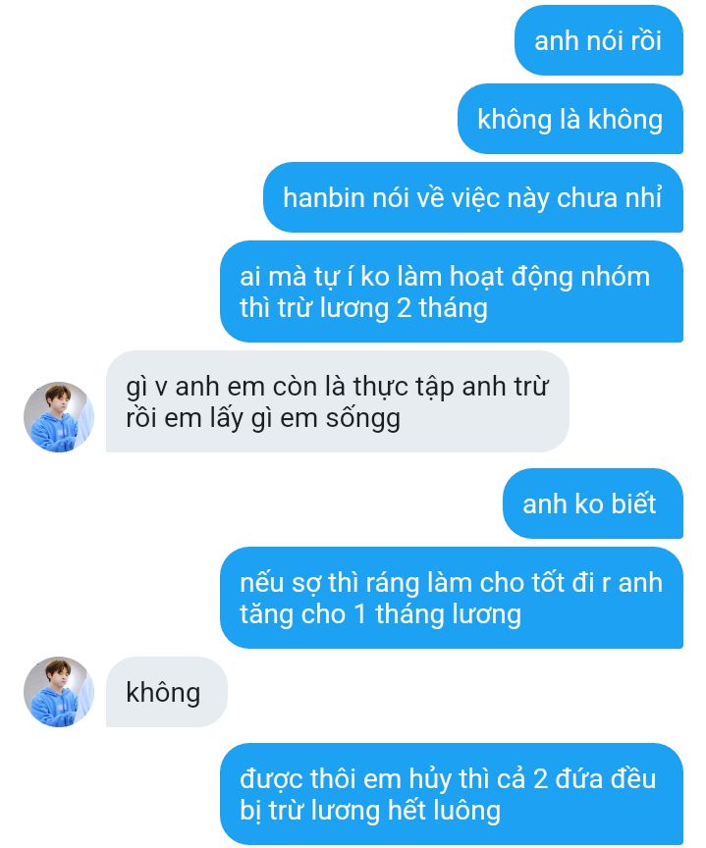The height and width of the screenshot is (848, 706).
Task: Click the 'không là không' blue bubble
Action: tap(570, 119)
